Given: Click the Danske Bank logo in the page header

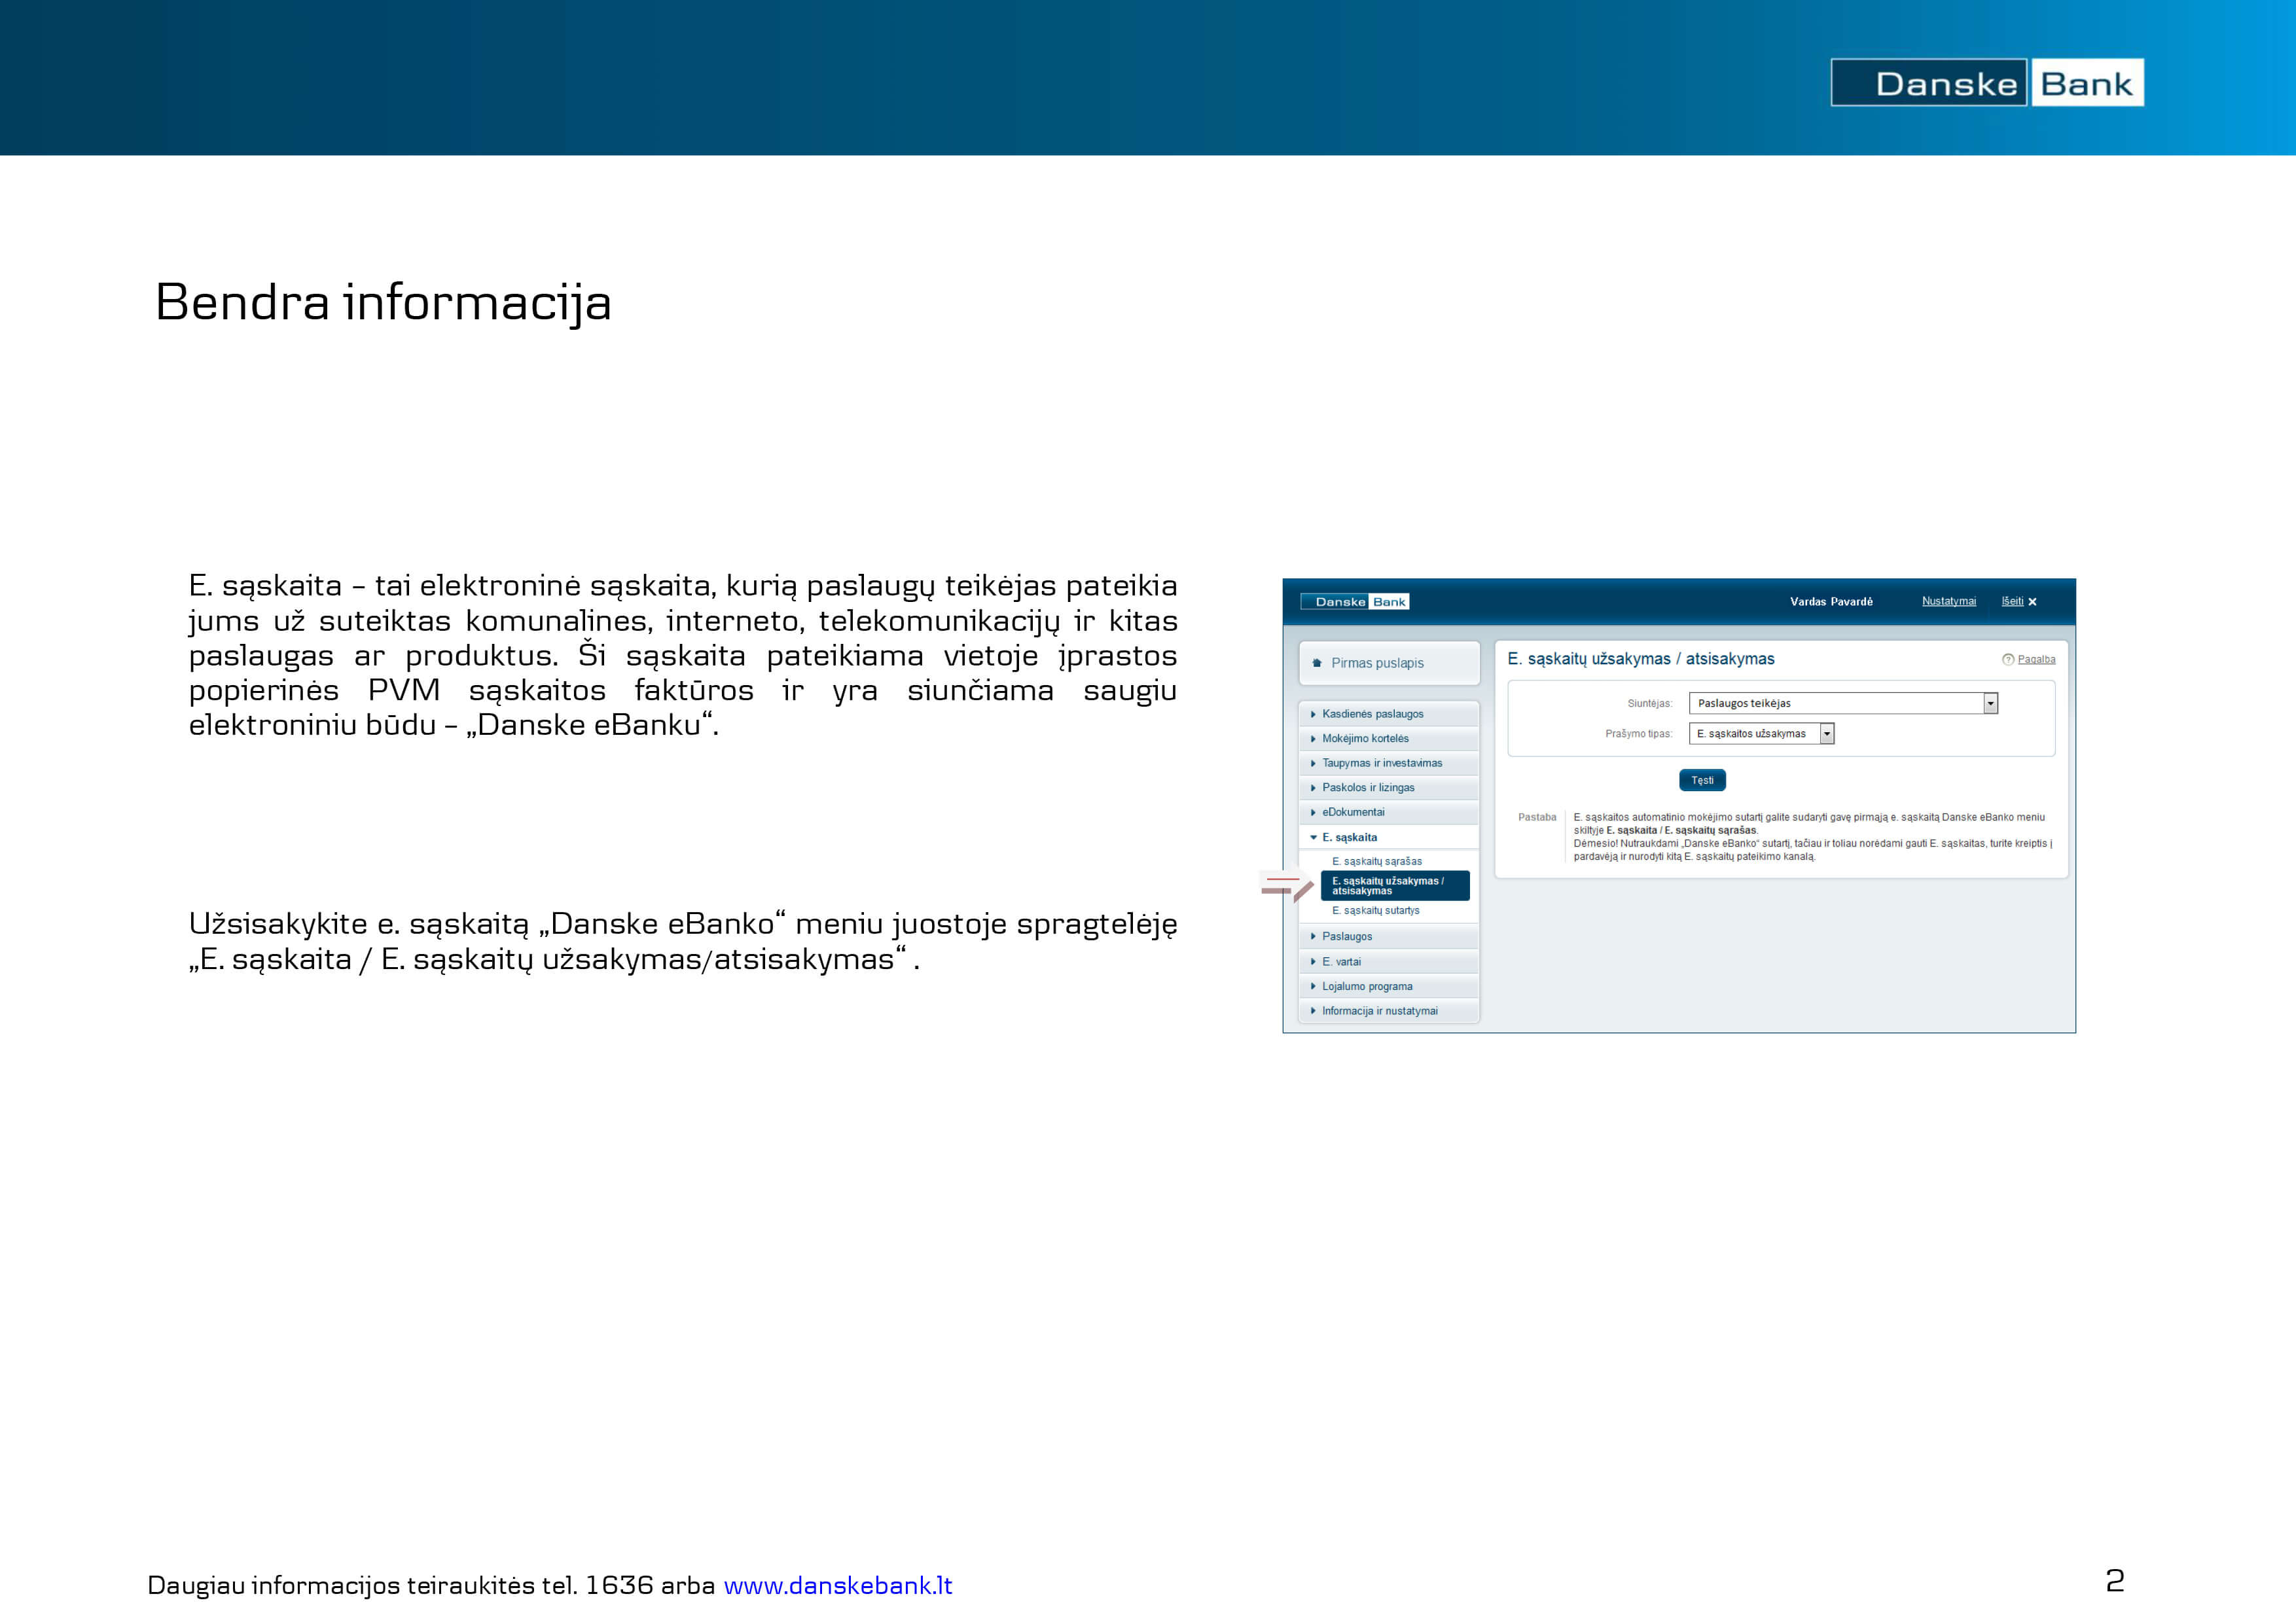Looking at the screenshot, I should 1986,82.
